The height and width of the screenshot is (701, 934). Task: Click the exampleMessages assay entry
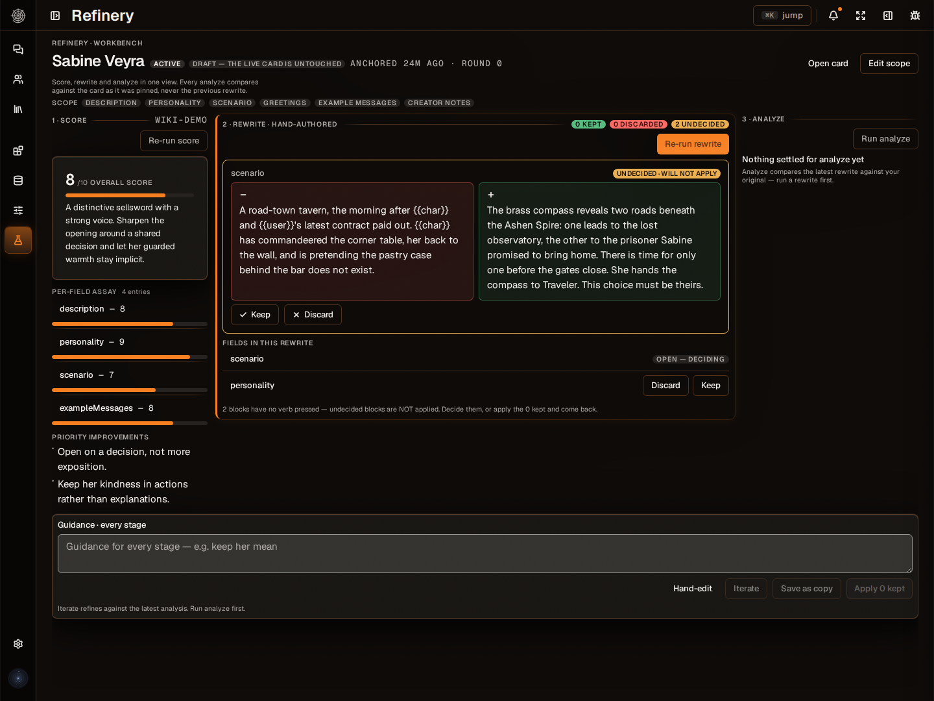pyautogui.click(x=130, y=408)
